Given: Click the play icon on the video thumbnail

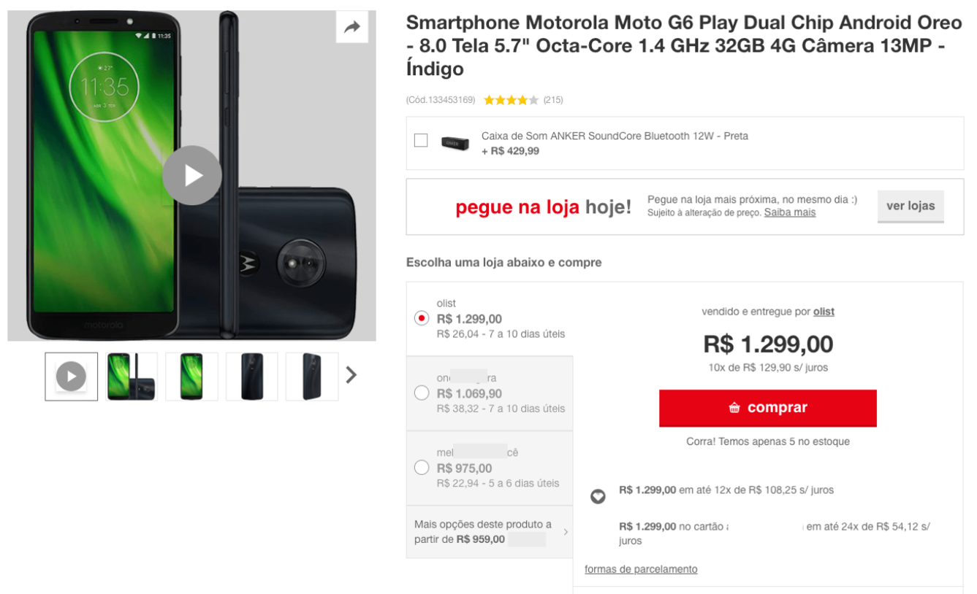Looking at the screenshot, I should click(x=70, y=375).
